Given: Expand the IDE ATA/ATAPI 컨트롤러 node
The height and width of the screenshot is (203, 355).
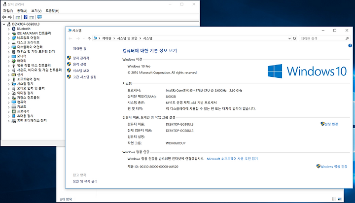Looking at the screenshot, I should tap(8, 34).
